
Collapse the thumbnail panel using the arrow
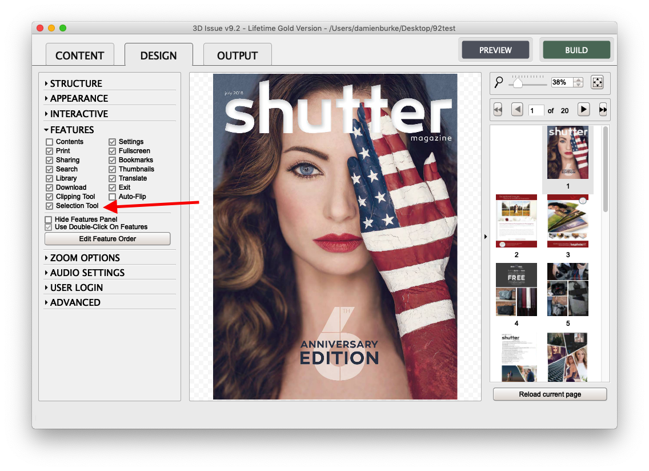point(486,237)
